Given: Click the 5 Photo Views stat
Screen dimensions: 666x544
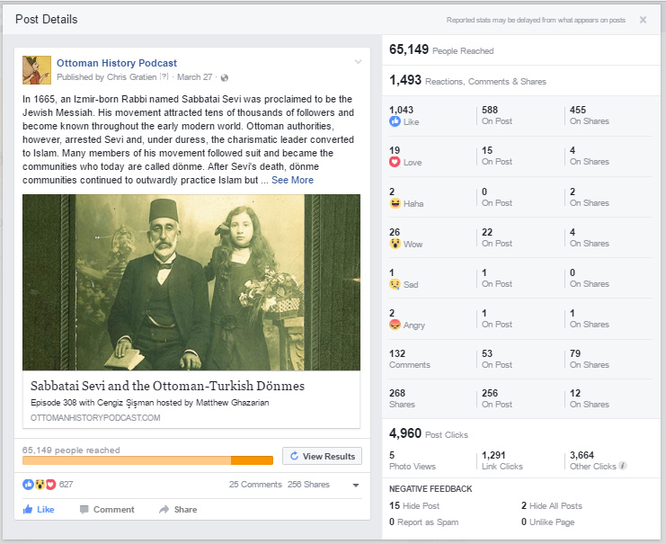Looking at the screenshot, I should pos(413,460).
